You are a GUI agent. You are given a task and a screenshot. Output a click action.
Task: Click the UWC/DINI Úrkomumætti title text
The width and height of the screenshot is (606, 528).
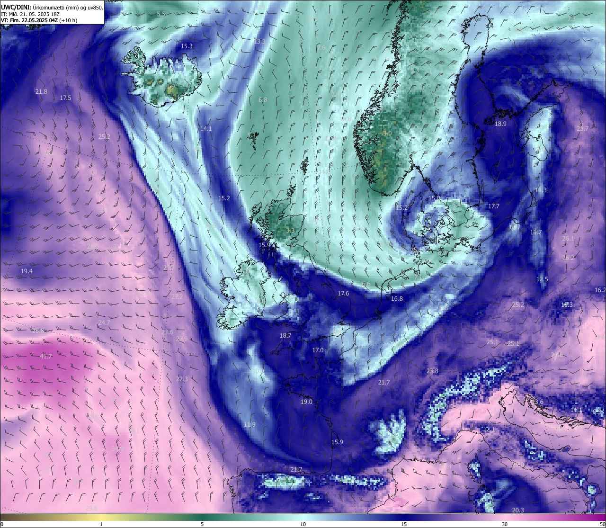[52, 7]
